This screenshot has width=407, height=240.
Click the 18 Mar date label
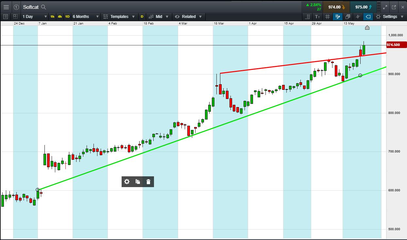pyautogui.click(x=219, y=24)
